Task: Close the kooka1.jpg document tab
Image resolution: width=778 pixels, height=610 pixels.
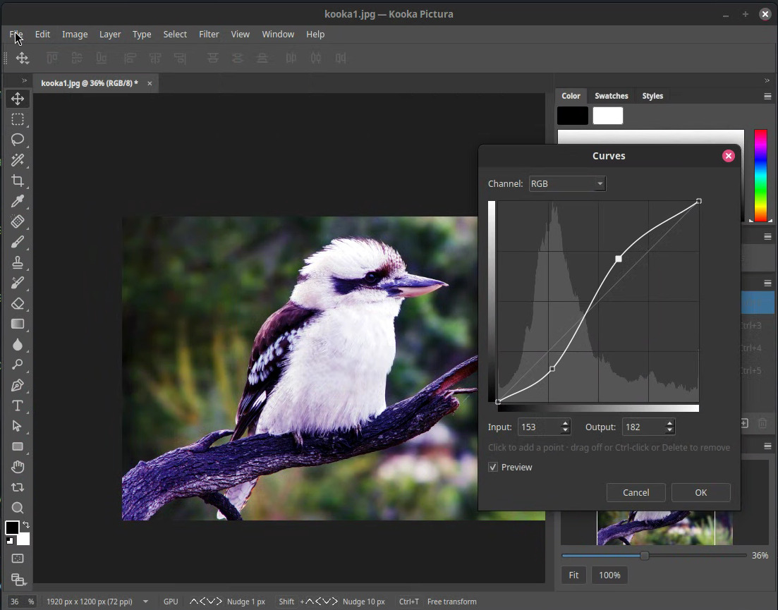Action: point(150,83)
